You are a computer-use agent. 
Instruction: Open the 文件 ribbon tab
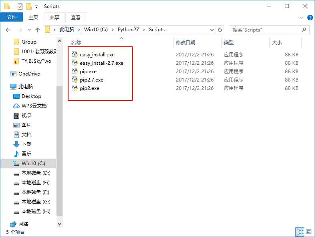click(12, 17)
